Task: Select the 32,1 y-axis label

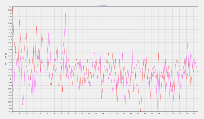Action: 10,7
